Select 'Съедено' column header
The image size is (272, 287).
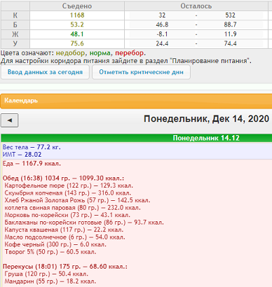click(x=77, y=6)
